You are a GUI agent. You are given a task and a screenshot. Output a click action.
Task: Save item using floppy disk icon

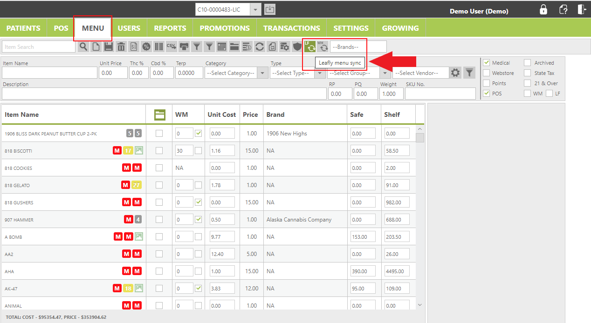[109, 47]
